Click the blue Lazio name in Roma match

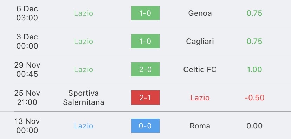84,126
